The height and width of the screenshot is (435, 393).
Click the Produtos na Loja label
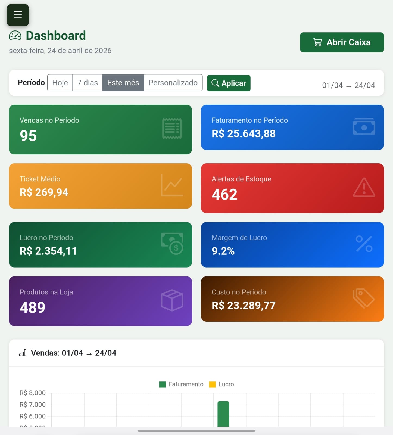[46, 292]
